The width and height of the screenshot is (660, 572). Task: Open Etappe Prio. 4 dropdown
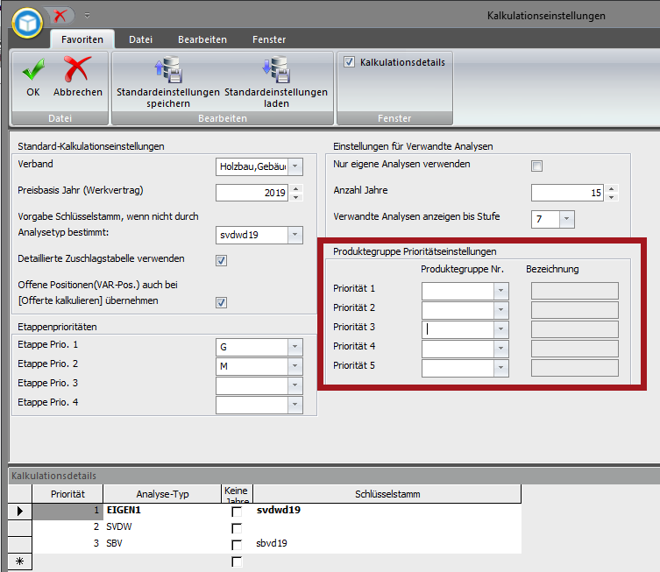295,405
